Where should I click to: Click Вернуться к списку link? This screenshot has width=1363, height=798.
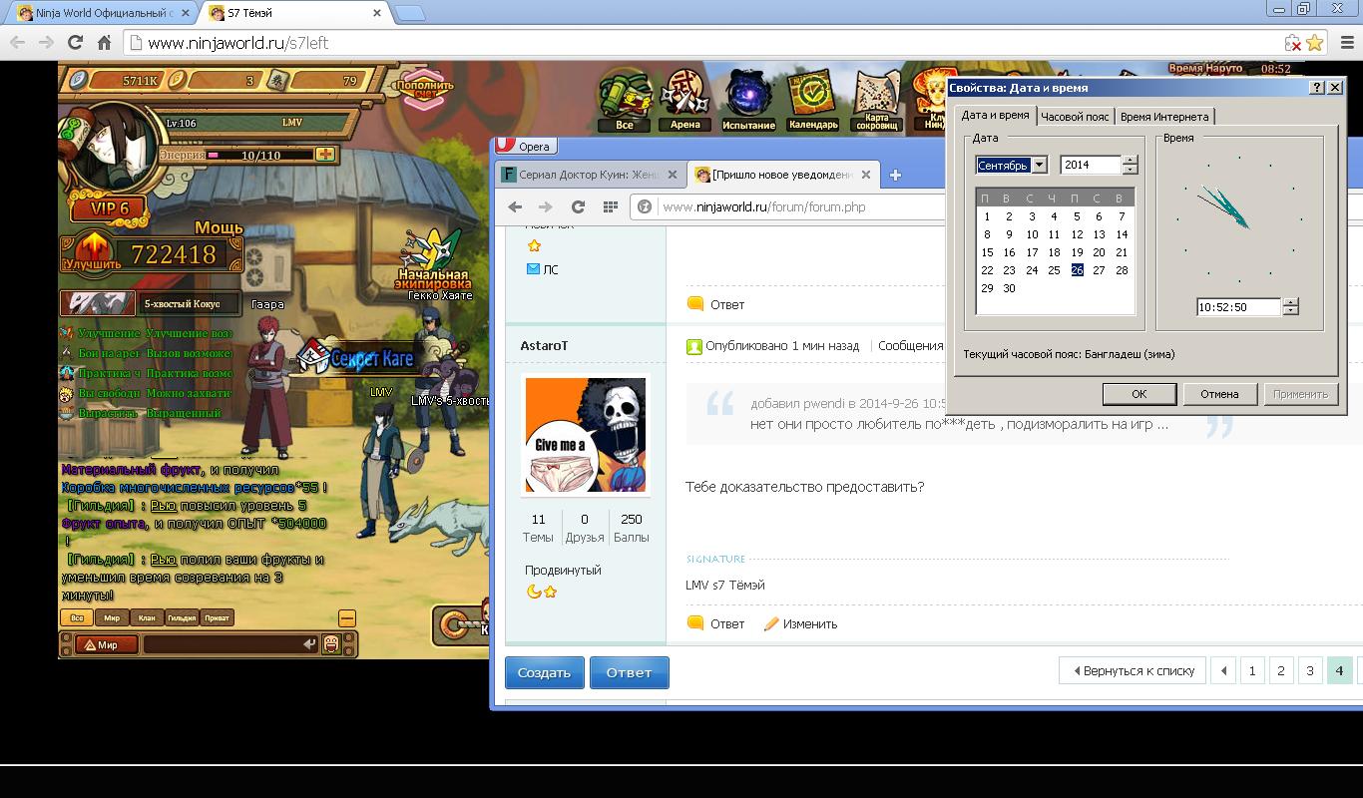pos(1134,671)
